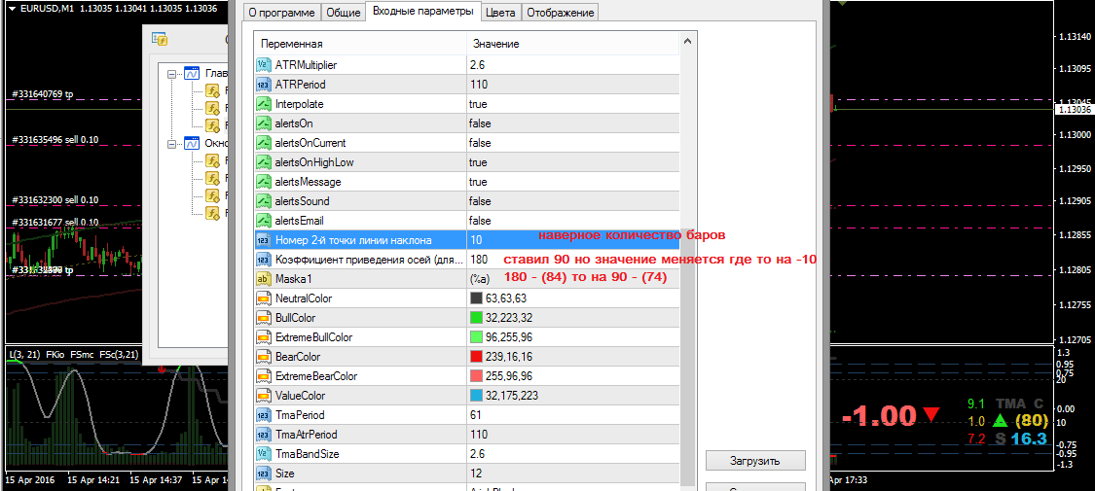Select the Коэффициент приведения осей value 180

point(479,260)
